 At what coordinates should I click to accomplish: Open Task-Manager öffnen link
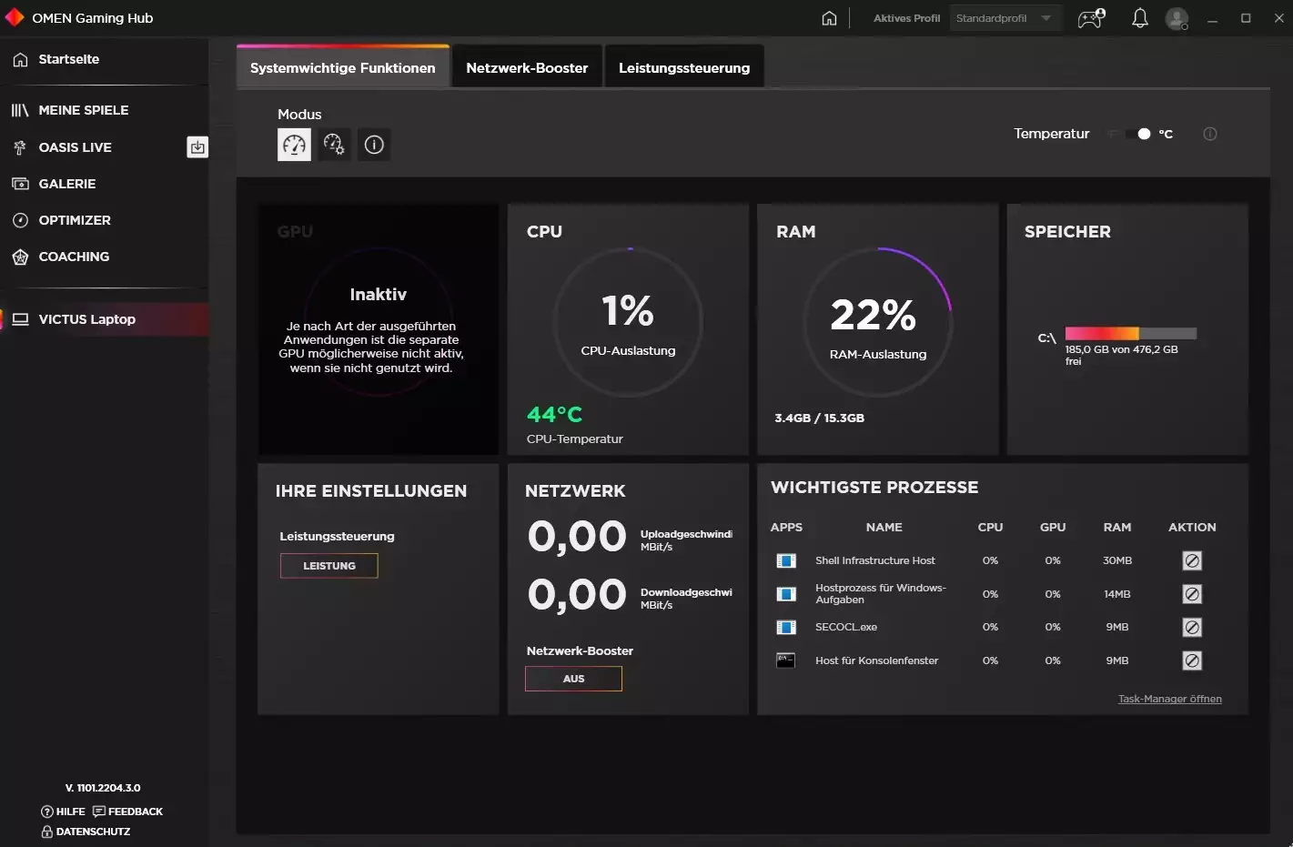[x=1169, y=699]
